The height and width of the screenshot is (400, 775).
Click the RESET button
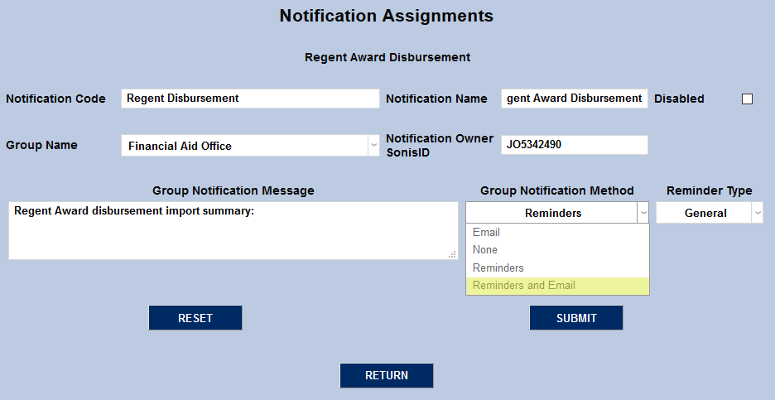[x=195, y=317]
